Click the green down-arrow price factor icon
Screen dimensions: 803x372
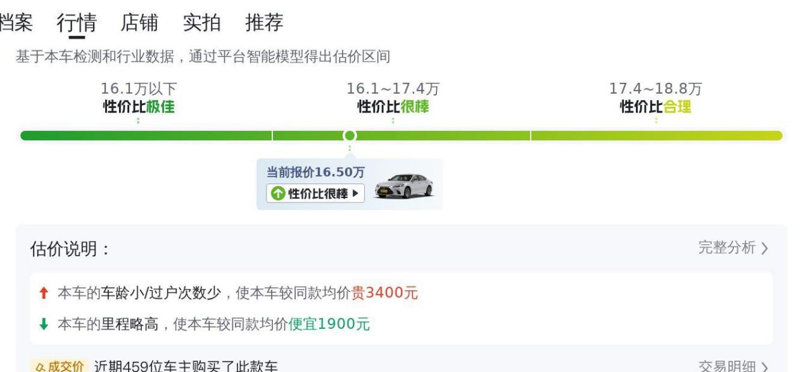(x=44, y=325)
